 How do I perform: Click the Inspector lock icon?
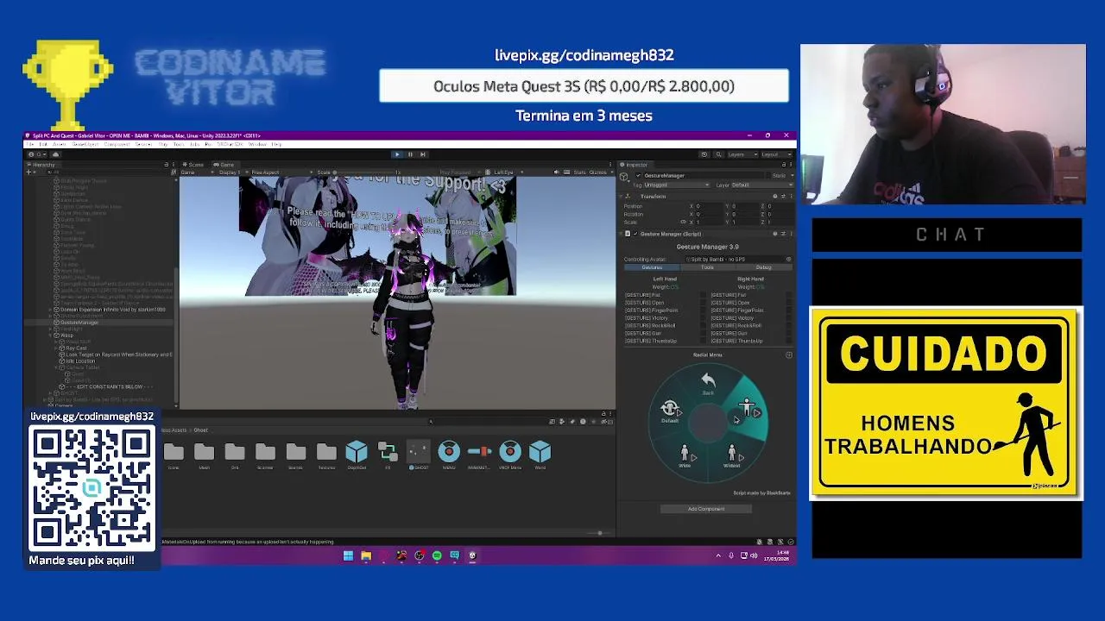[x=783, y=165]
